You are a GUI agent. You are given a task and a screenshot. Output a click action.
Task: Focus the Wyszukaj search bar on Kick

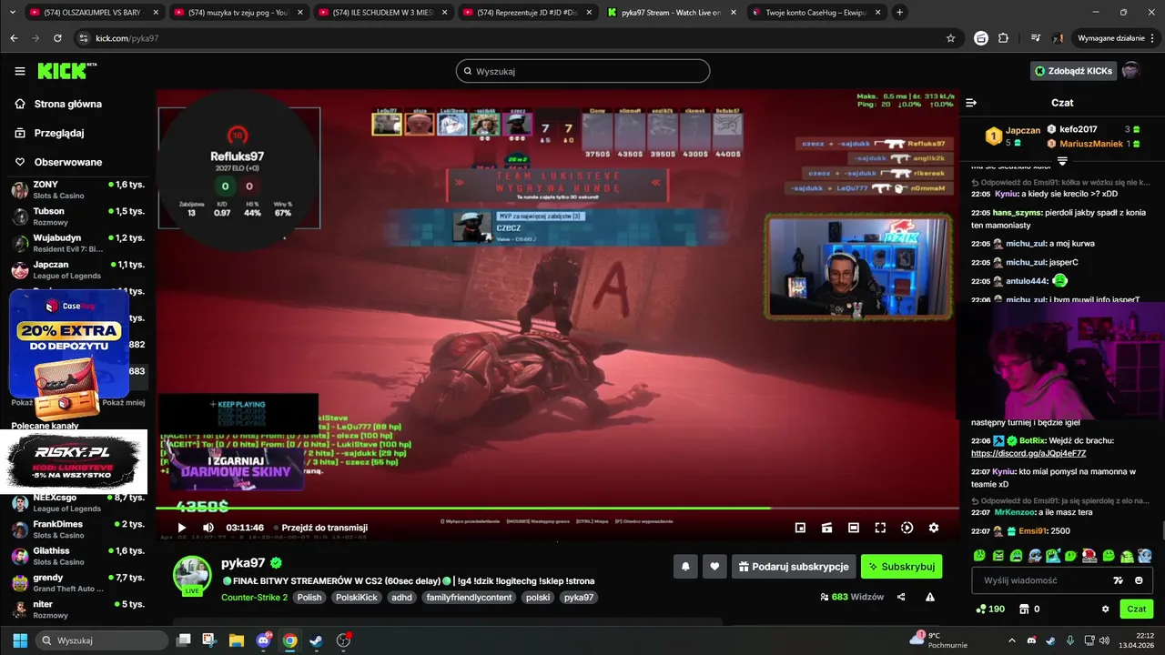582,71
